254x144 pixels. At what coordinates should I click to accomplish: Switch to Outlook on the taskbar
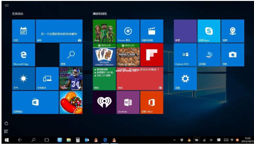point(87,140)
